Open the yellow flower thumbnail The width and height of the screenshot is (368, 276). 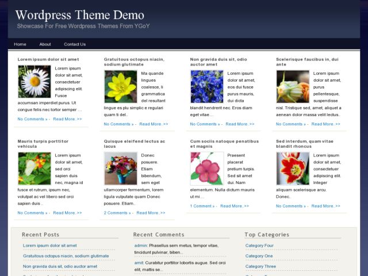tap(121, 87)
